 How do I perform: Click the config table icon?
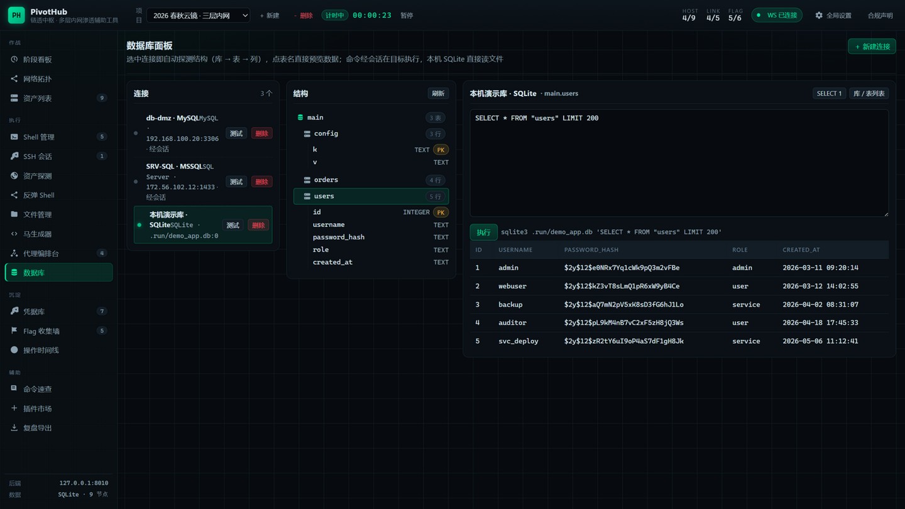307,134
